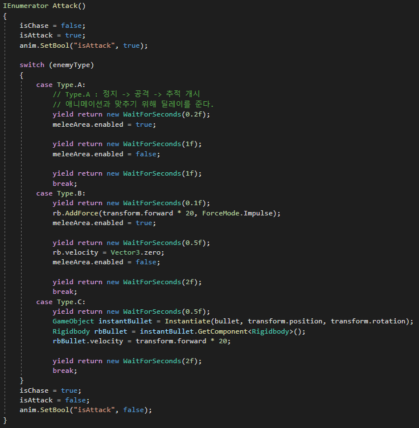Click 'transform.rotation' argument in the Instantiate call
Screen dimensions: 419x428
[x=368, y=321]
